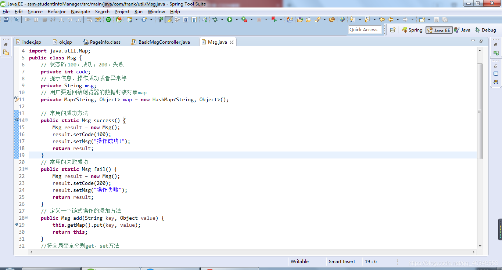This screenshot has width=502, height=270.
Task: Click the Quick Access search field
Action: [x=365, y=30]
